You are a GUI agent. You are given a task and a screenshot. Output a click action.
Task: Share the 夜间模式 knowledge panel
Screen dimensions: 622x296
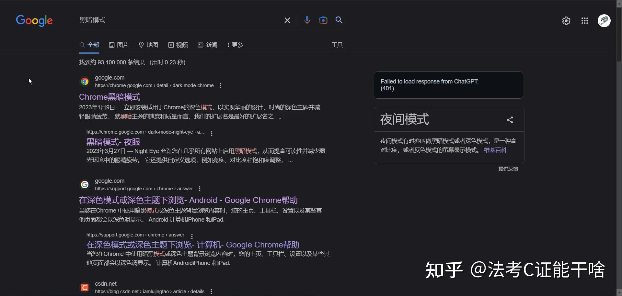[x=510, y=119]
